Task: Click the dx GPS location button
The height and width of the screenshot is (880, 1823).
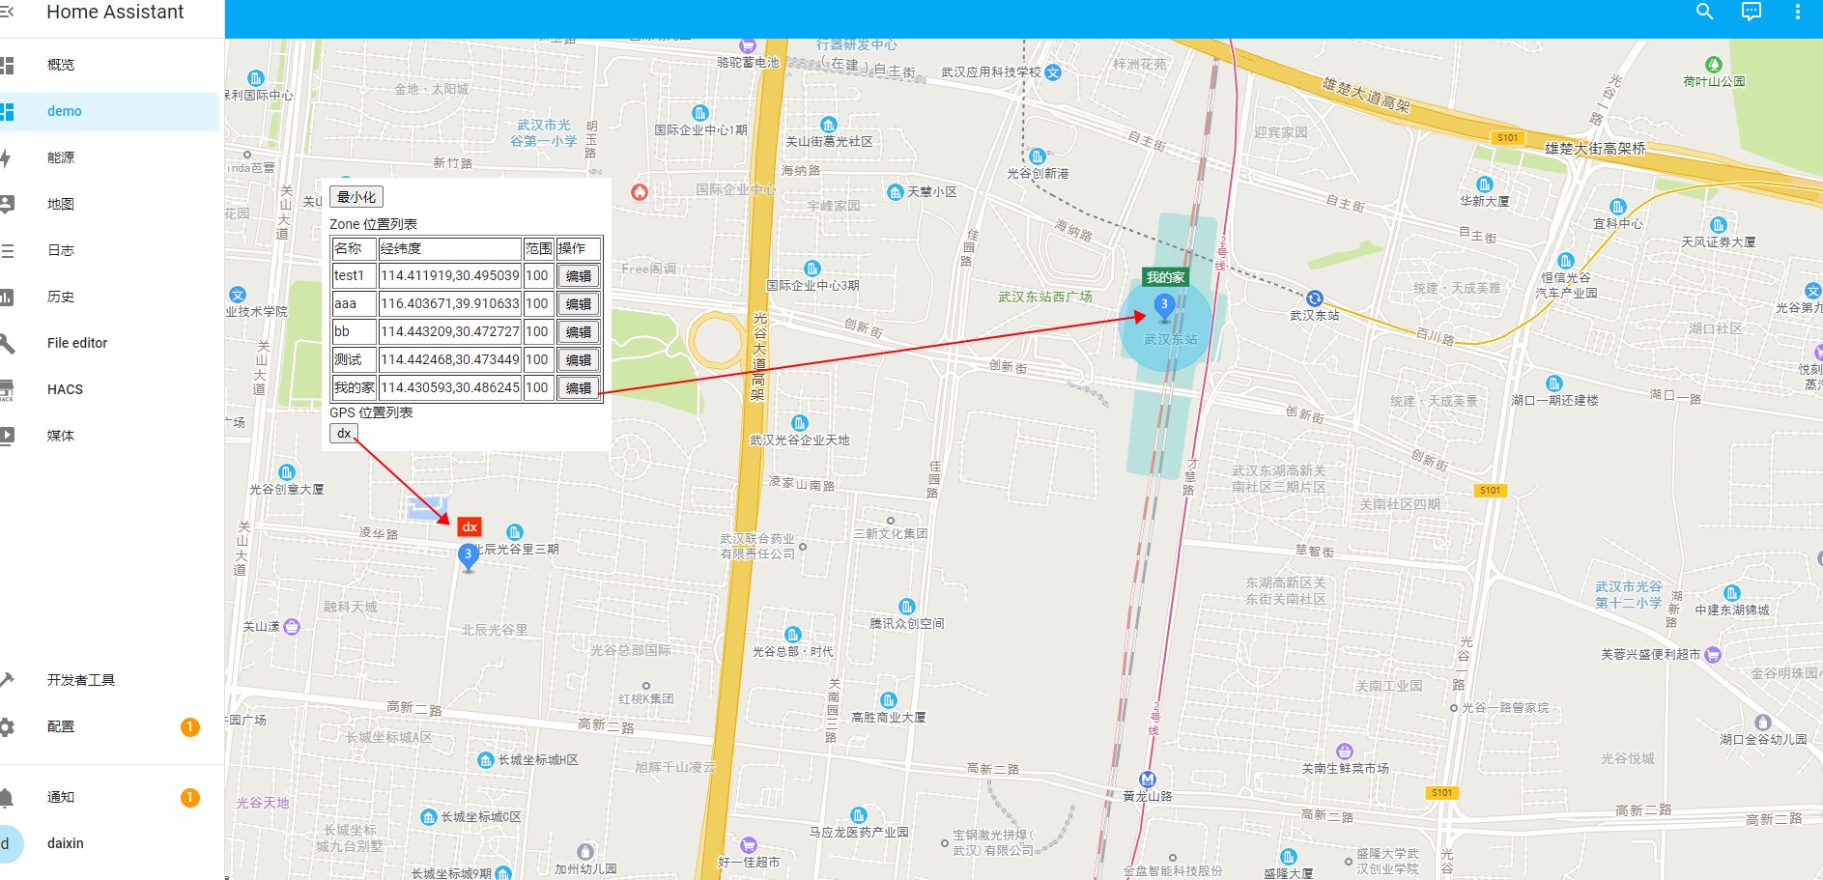Action: pyautogui.click(x=344, y=434)
